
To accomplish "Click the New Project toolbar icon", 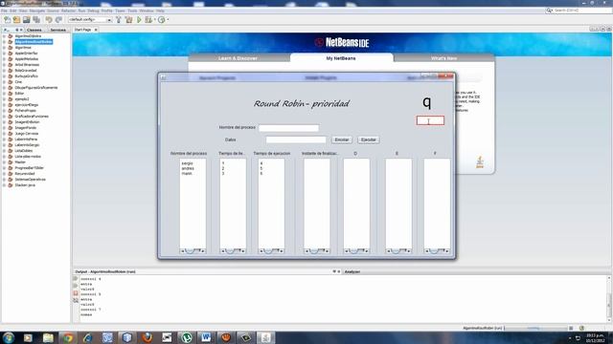I will click(16, 19).
